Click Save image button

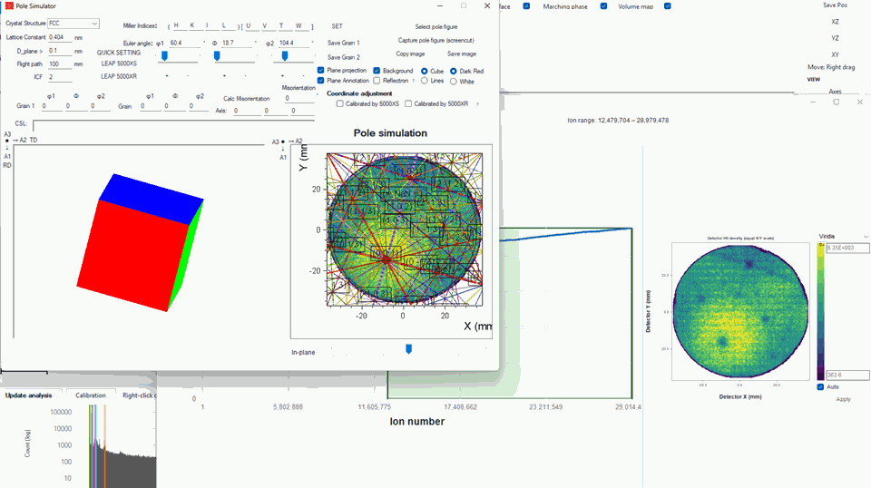coord(462,54)
